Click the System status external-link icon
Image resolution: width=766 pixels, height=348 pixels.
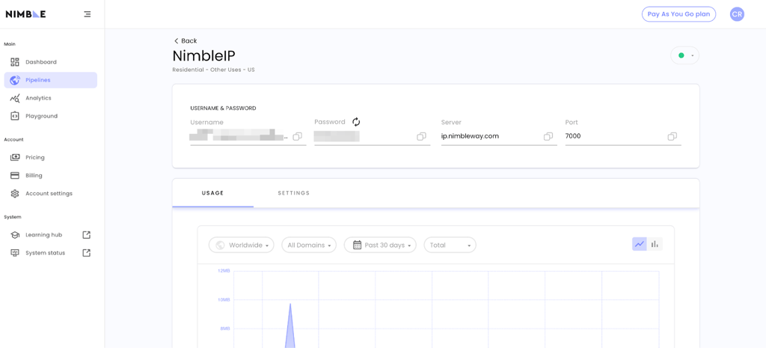tap(87, 253)
